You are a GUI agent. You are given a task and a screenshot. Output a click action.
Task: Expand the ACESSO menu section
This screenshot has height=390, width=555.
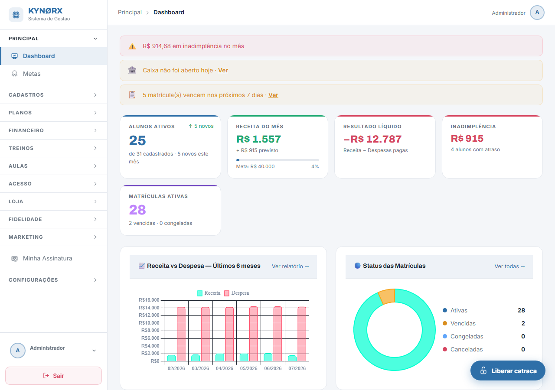point(53,184)
